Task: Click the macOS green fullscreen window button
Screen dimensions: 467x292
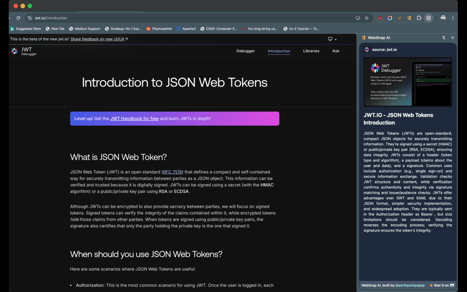Action: coord(30,6)
